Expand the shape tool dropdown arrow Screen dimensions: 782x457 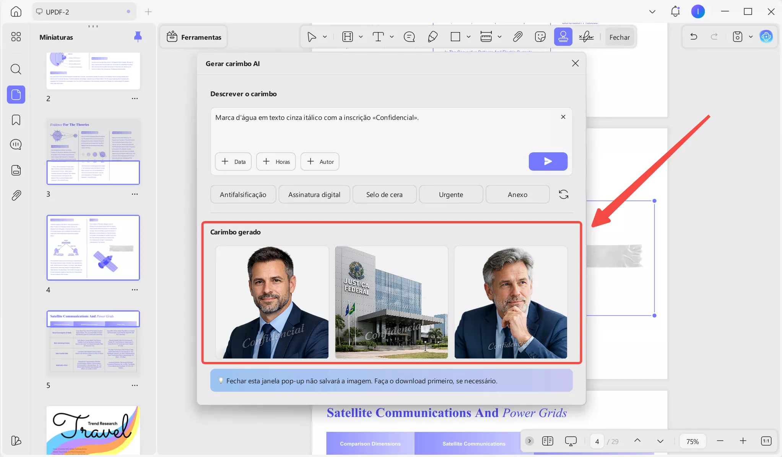(x=468, y=37)
